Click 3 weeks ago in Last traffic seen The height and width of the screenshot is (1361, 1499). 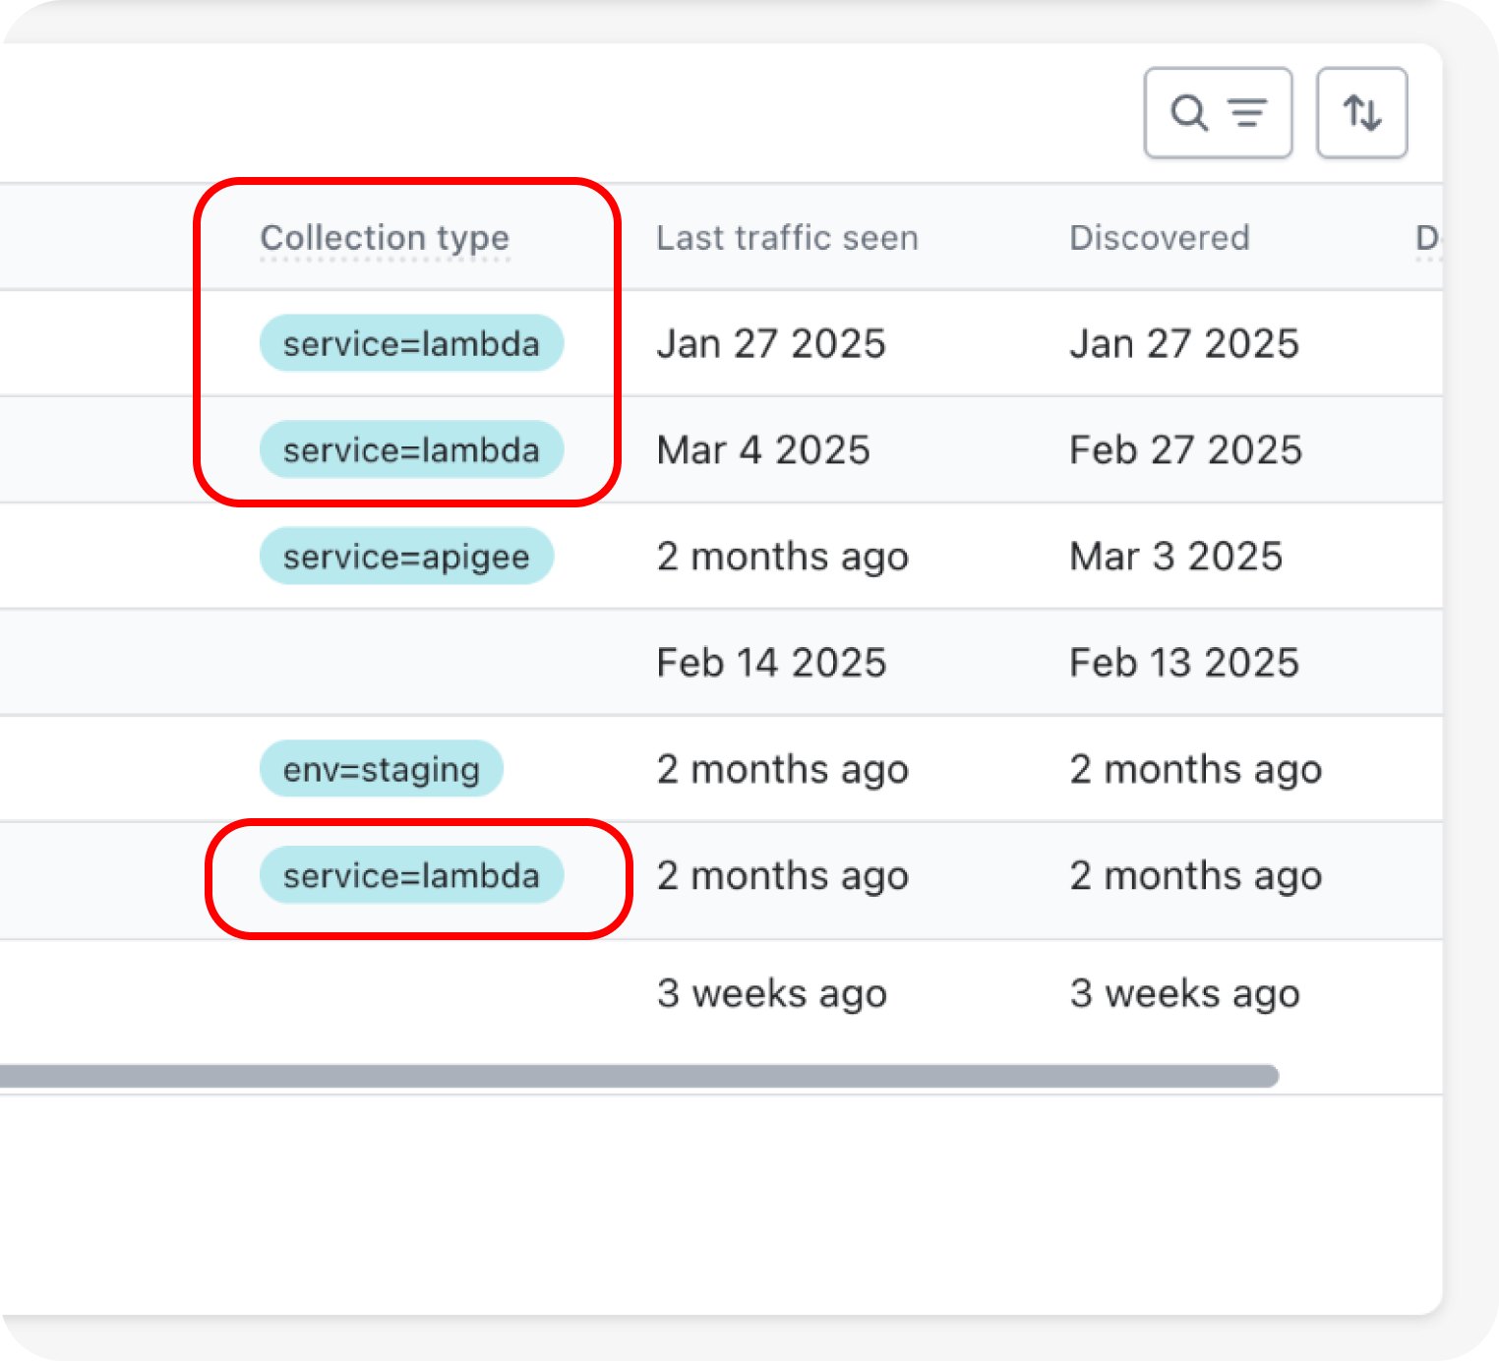(772, 993)
